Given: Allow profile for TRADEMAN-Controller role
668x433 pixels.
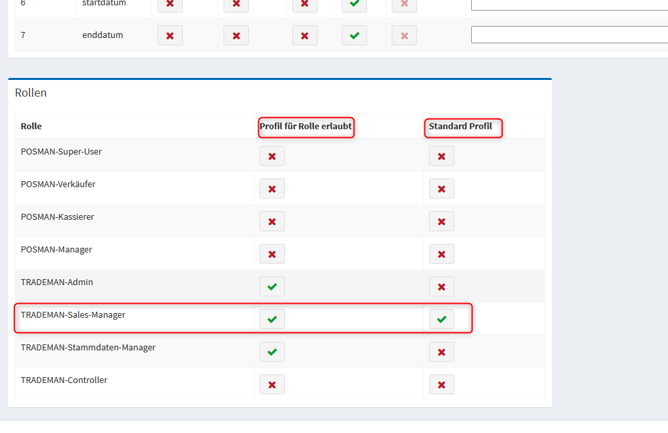Looking at the screenshot, I should pos(272,384).
